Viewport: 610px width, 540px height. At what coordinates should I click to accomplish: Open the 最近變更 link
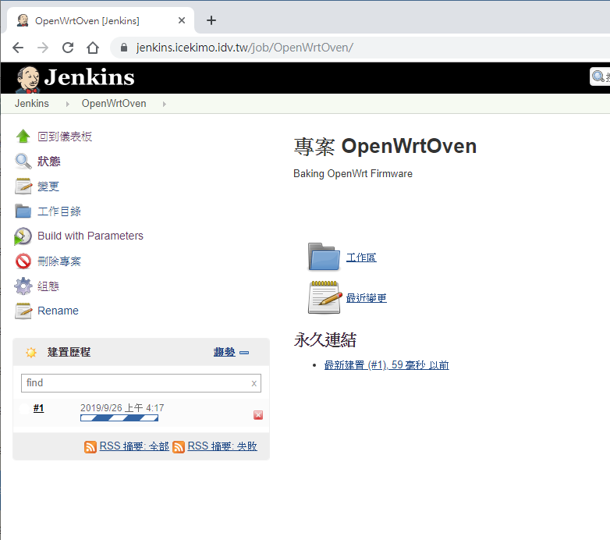tap(366, 297)
